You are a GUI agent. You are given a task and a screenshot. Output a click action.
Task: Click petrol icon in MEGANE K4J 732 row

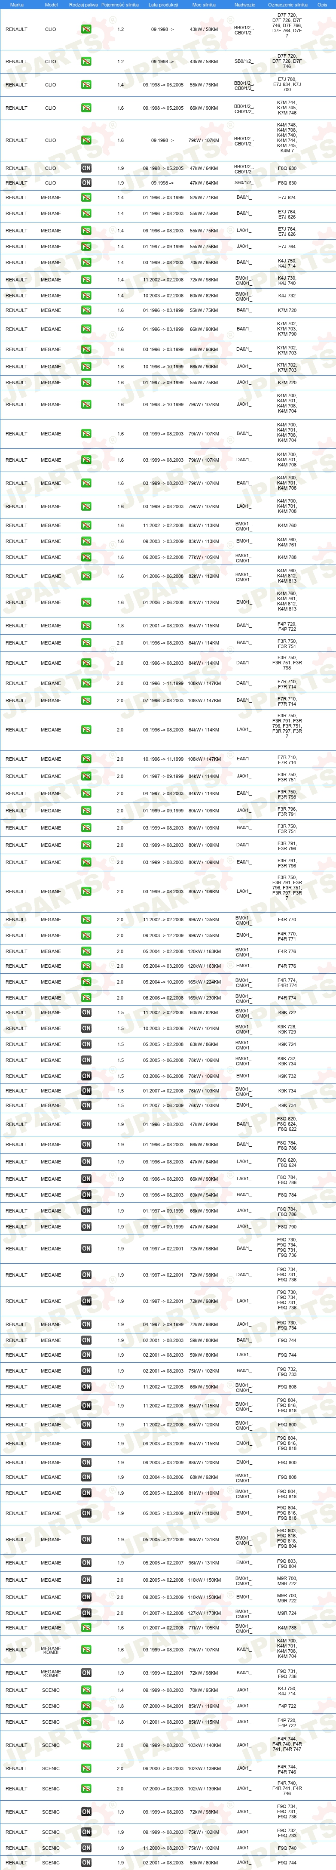tap(86, 296)
